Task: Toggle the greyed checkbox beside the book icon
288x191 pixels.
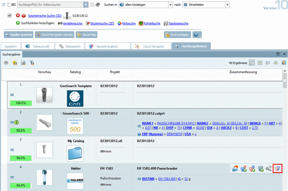Action: (x=92, y=5)
